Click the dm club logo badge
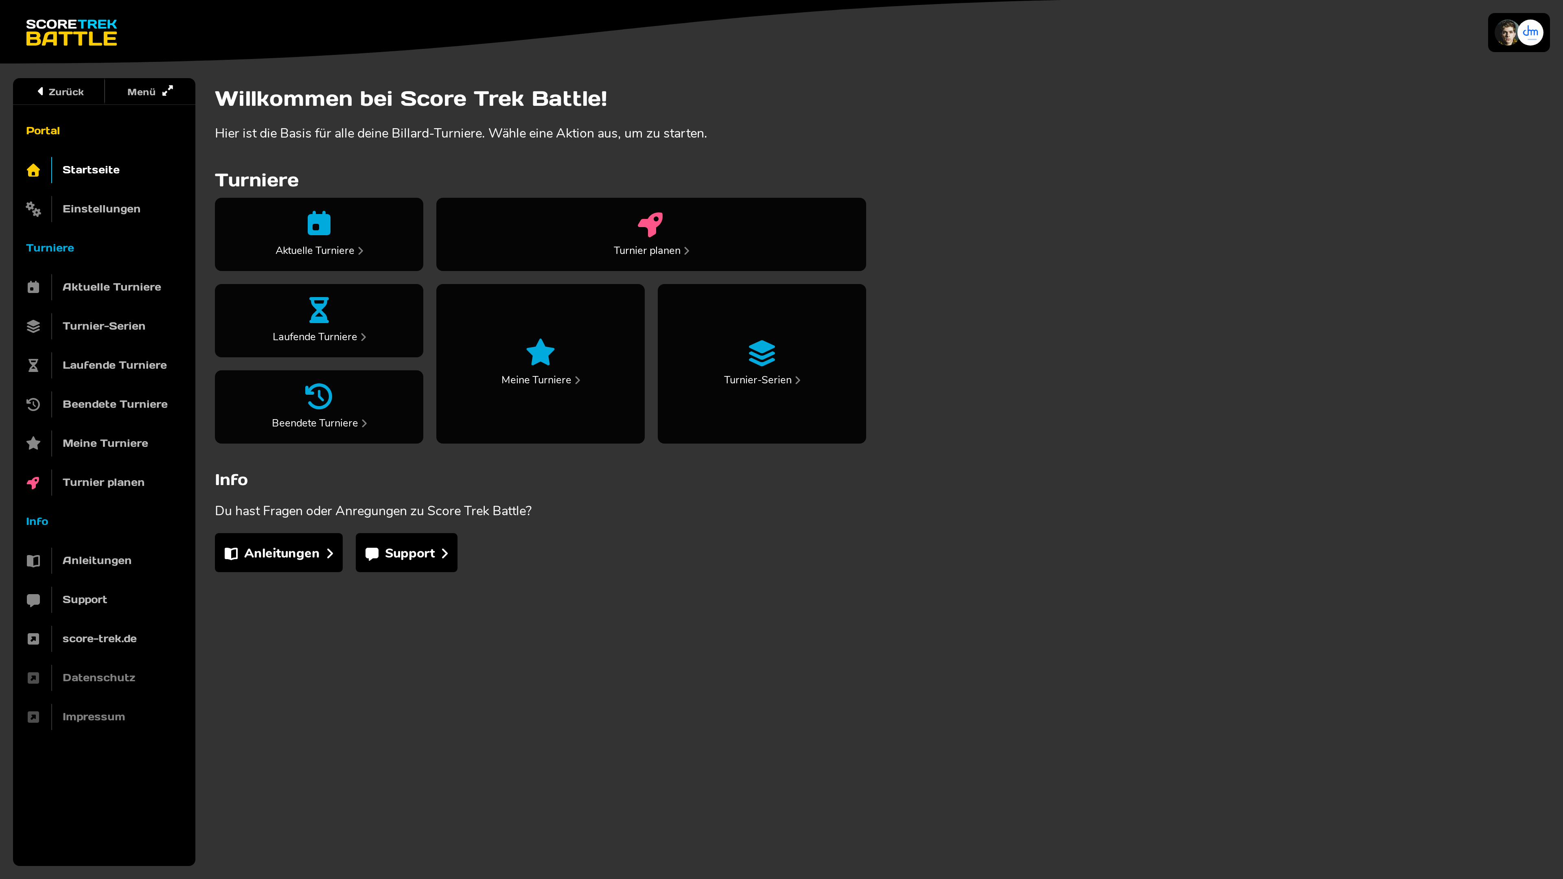 click(1530, 32)
